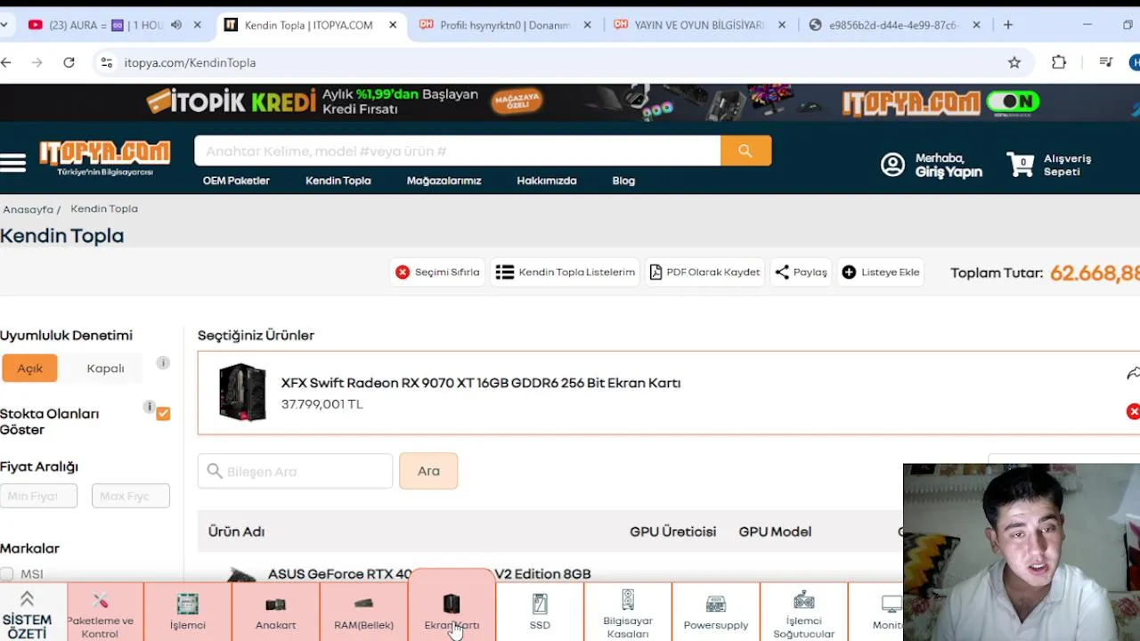
Task: Click the Kendin Topla breadcrumb link
Action: 104,208
